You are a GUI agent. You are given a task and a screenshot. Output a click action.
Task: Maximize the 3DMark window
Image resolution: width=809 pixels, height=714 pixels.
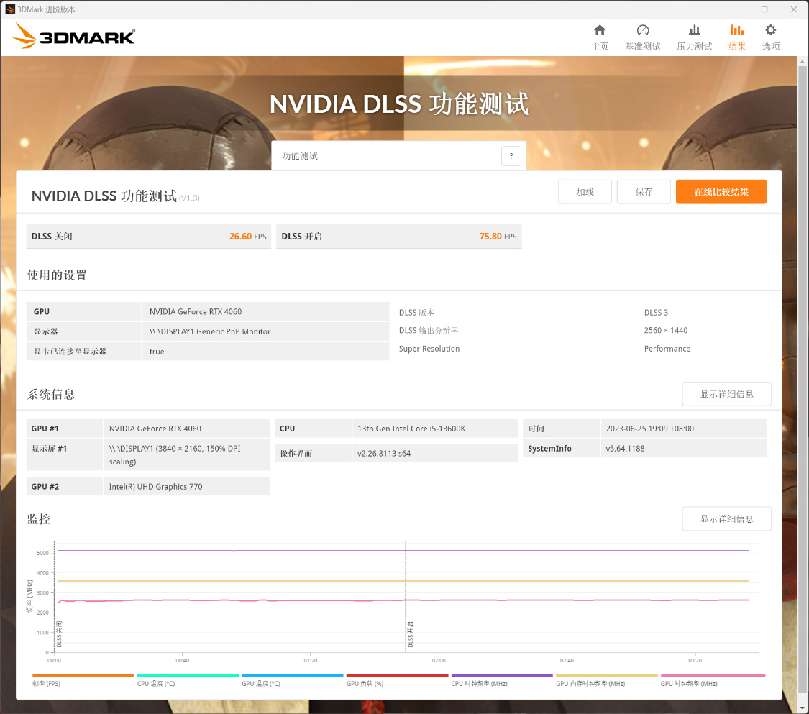(x=764, y=9)
